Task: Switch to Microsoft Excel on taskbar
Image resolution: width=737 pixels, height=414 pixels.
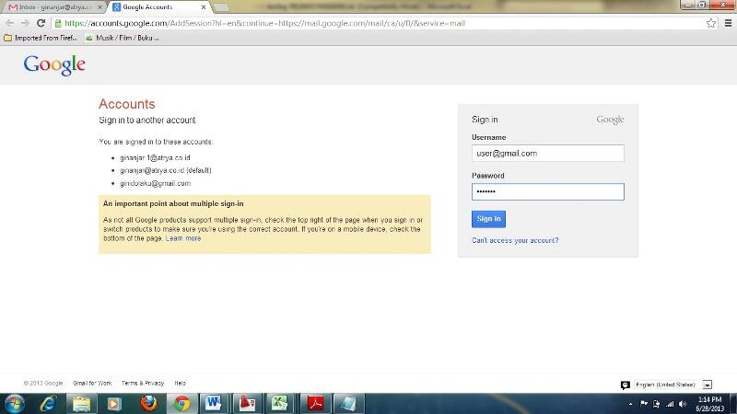Action: point(280,404)
